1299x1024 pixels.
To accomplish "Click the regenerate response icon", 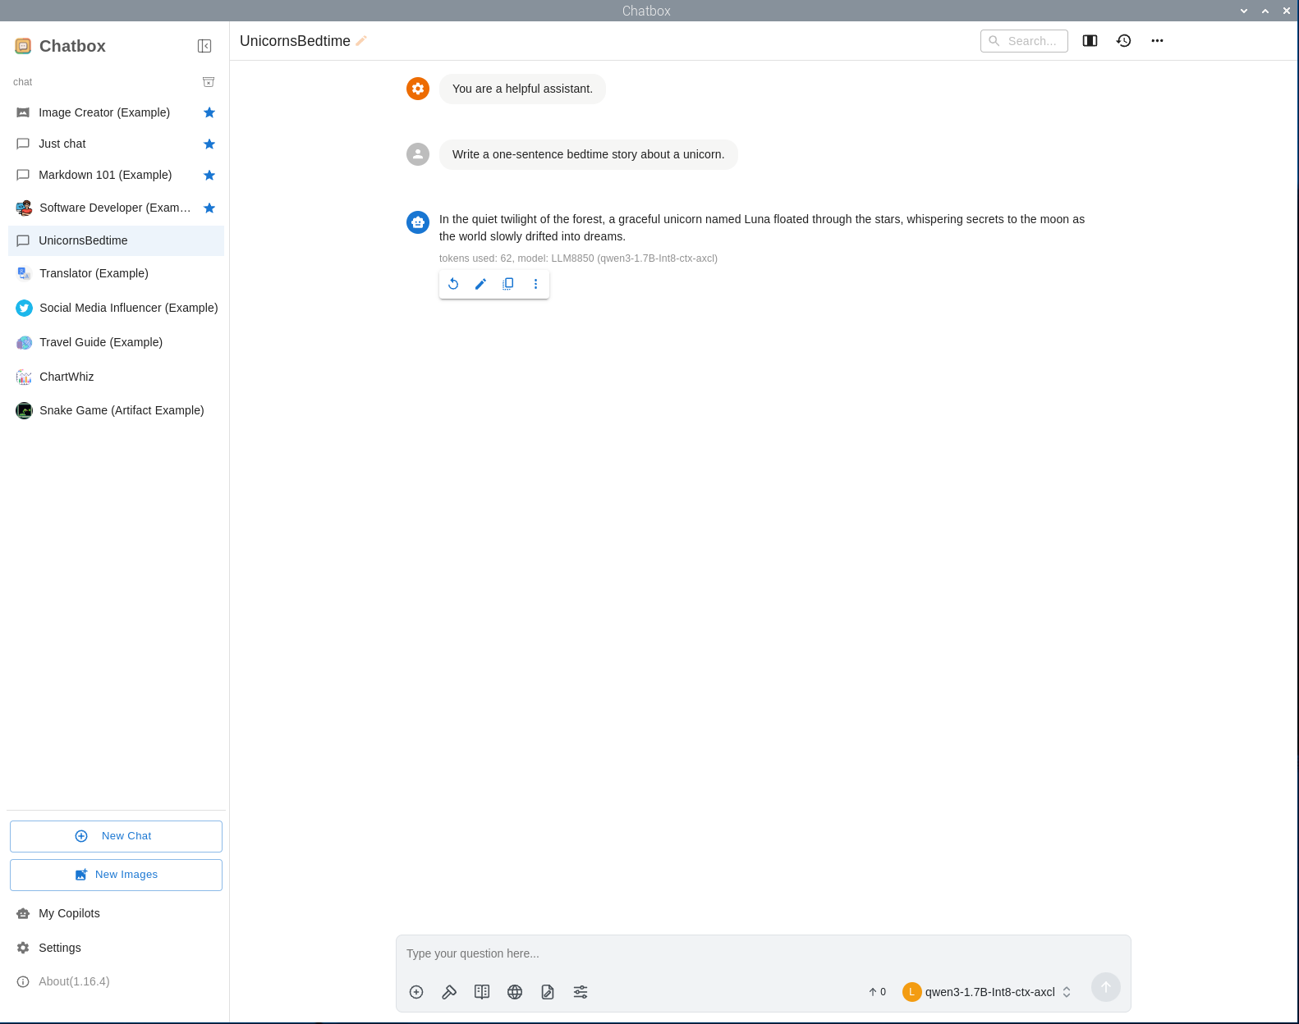I will [453, 284].
